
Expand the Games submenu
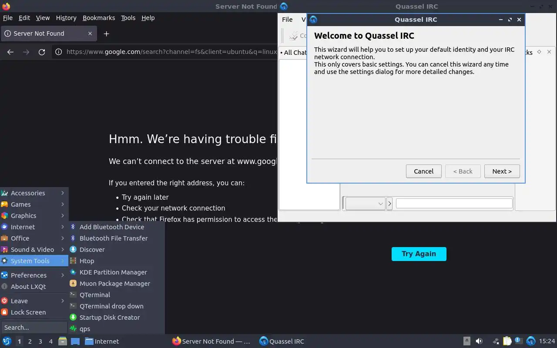click(x=34, y=204)
